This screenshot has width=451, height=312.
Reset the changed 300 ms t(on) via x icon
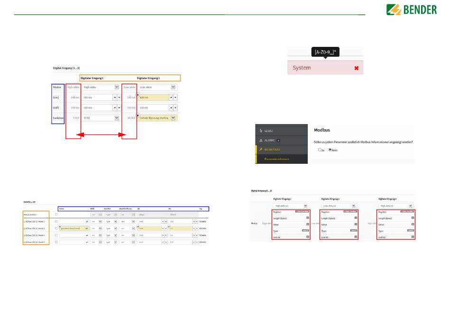pyautogui.click(x=138, y=95)
